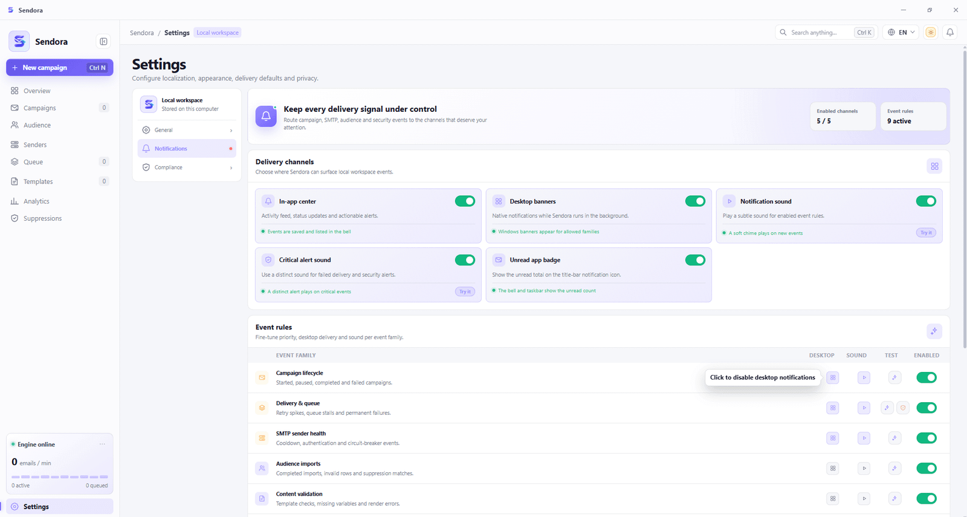The image size is (967, 517).
Task: Try the Critical alert sound
Action: (x=465, y=291)
